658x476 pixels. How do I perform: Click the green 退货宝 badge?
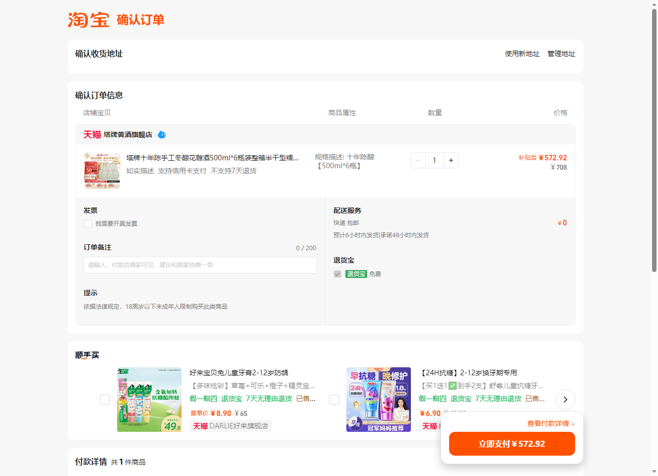pyautogui.click(x=356, y=274)
